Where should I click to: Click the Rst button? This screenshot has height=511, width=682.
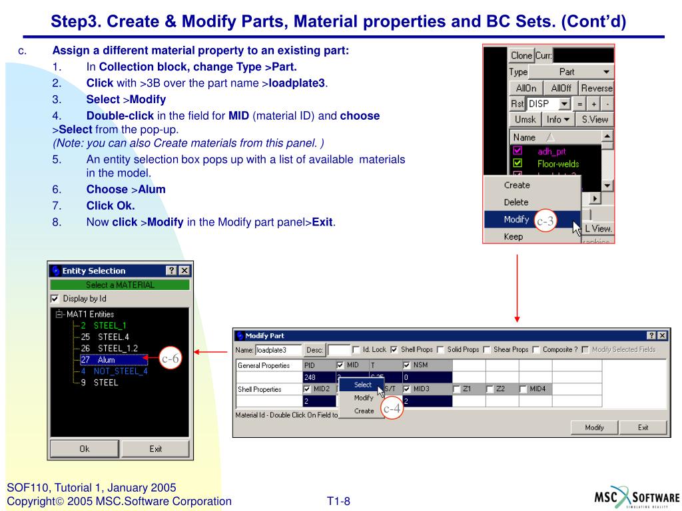point(517,104)
